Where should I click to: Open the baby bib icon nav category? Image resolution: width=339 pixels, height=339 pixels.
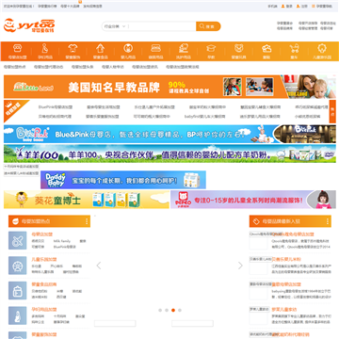(x=128, y=51)
